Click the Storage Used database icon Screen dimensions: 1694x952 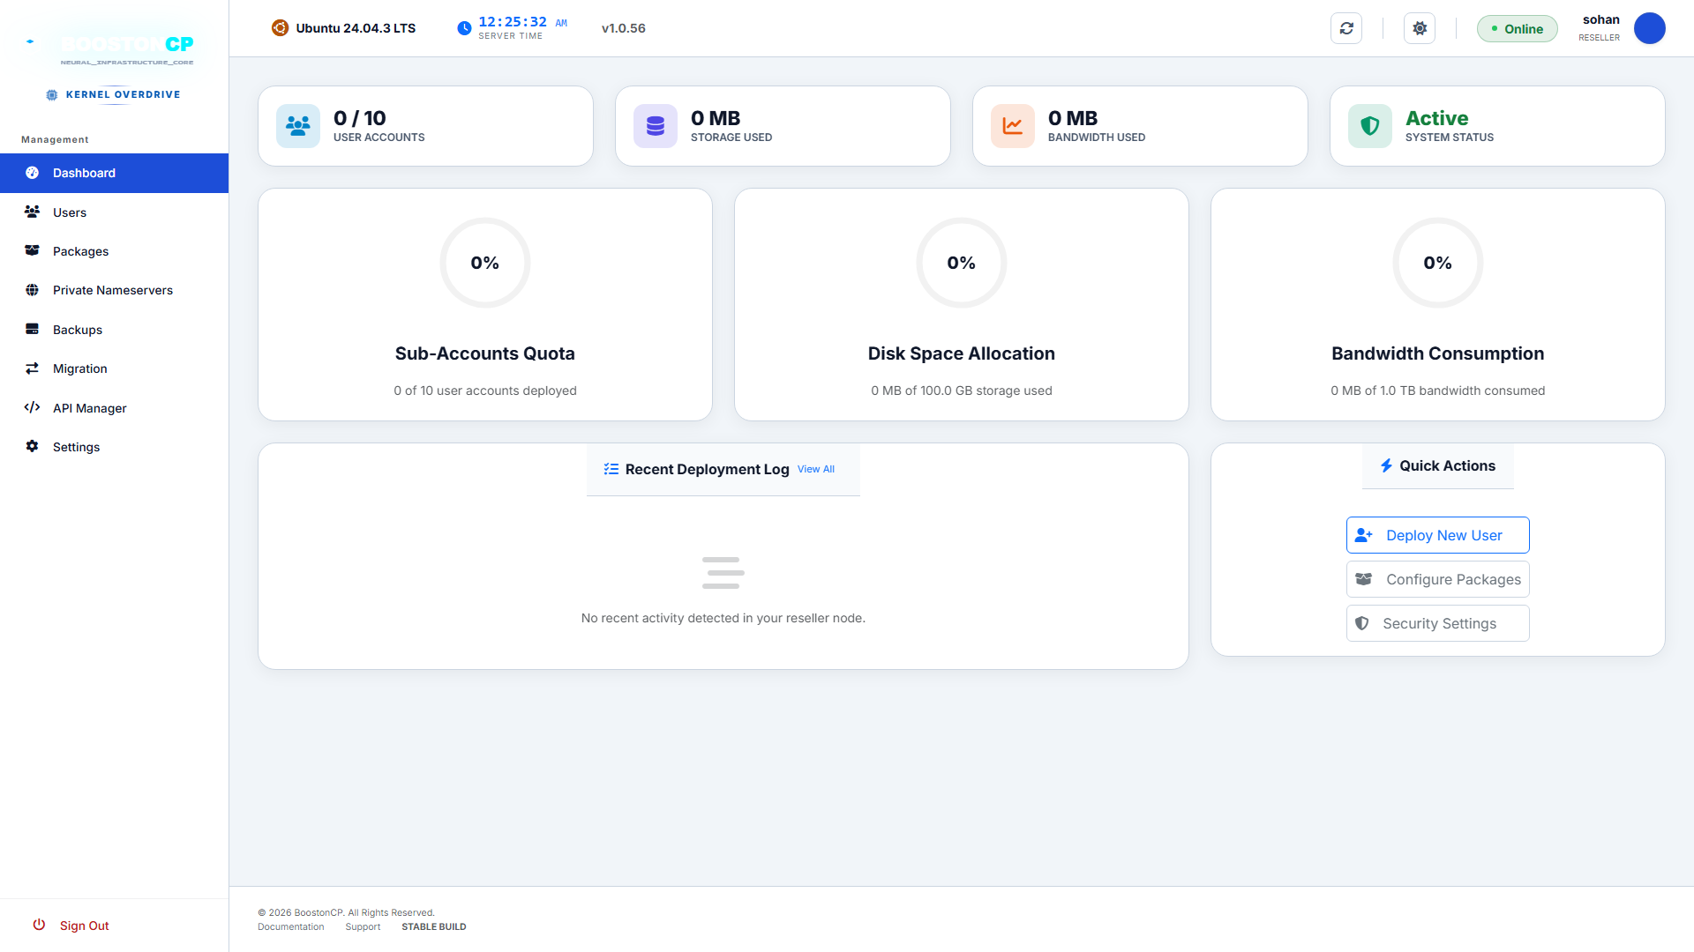coord(656,126)
